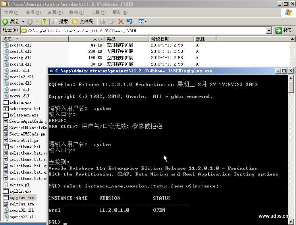Click the blue Undo arrow toolbar icon

[130, 21]
